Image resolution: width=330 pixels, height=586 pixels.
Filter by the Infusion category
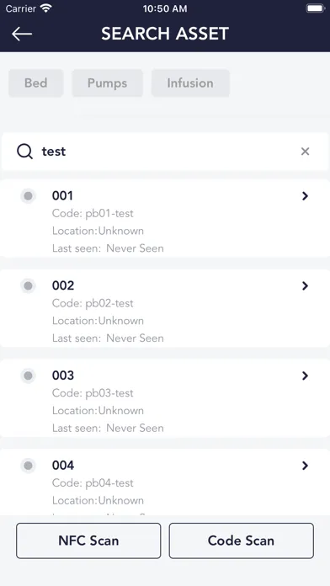(x=190, y=83)
